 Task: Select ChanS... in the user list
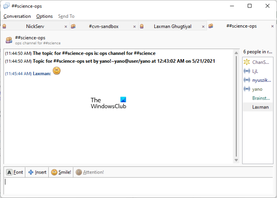pyautogui.click(x=258, y=62)
